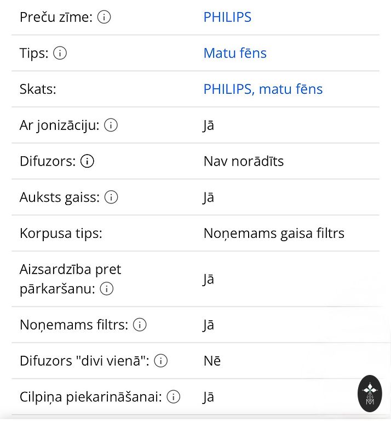
Task: Click info icon beside Tips label
Action: [x=60, y=53]
